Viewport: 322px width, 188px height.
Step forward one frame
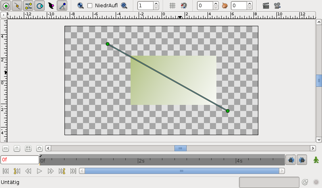[50, 171]
